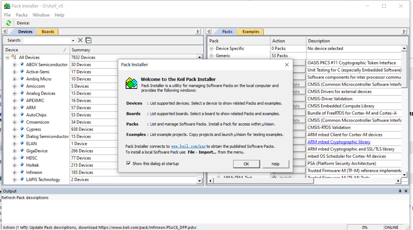Switch to the Examples tab
Viewport: 413px width, 230px height.
(x=251, y=32)
